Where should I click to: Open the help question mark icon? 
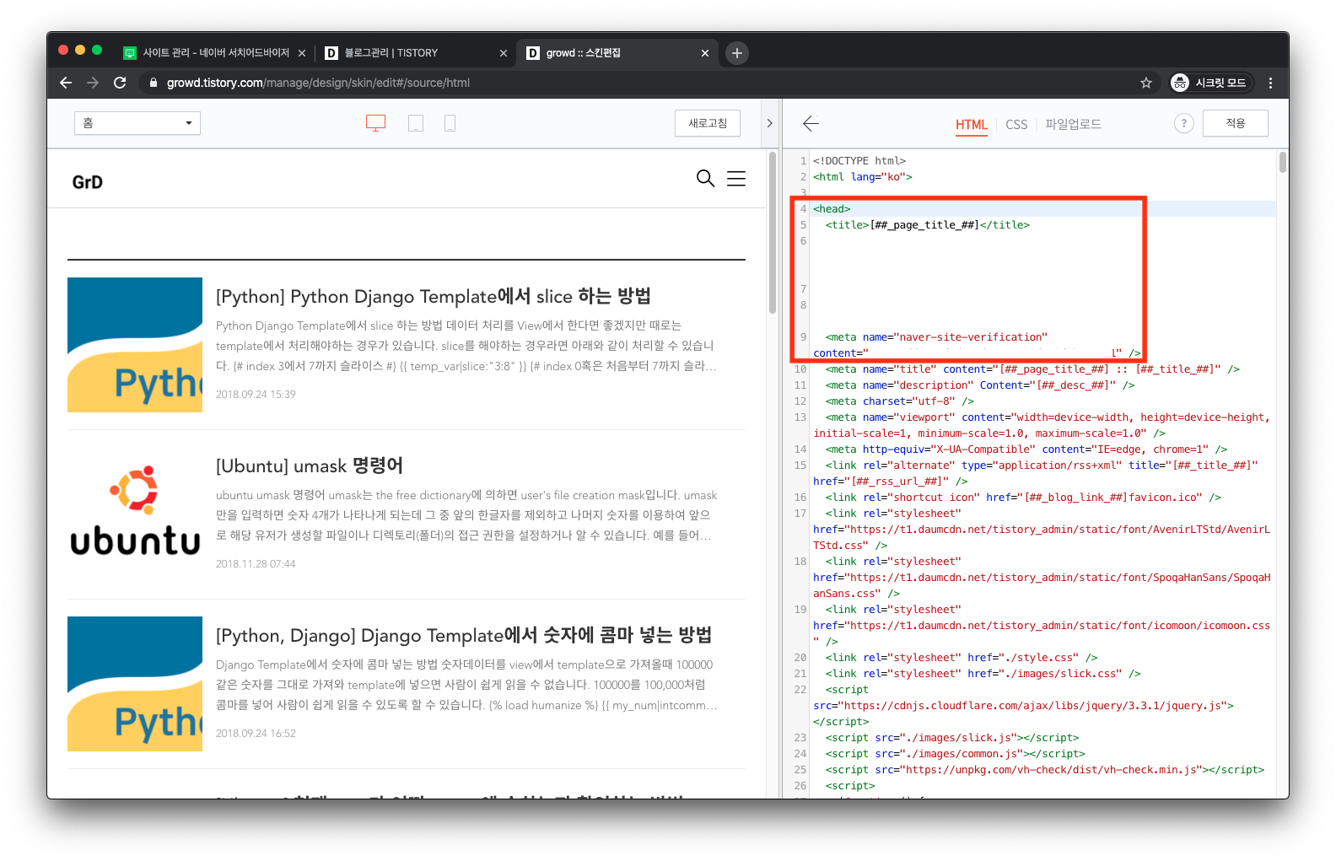1183,123
